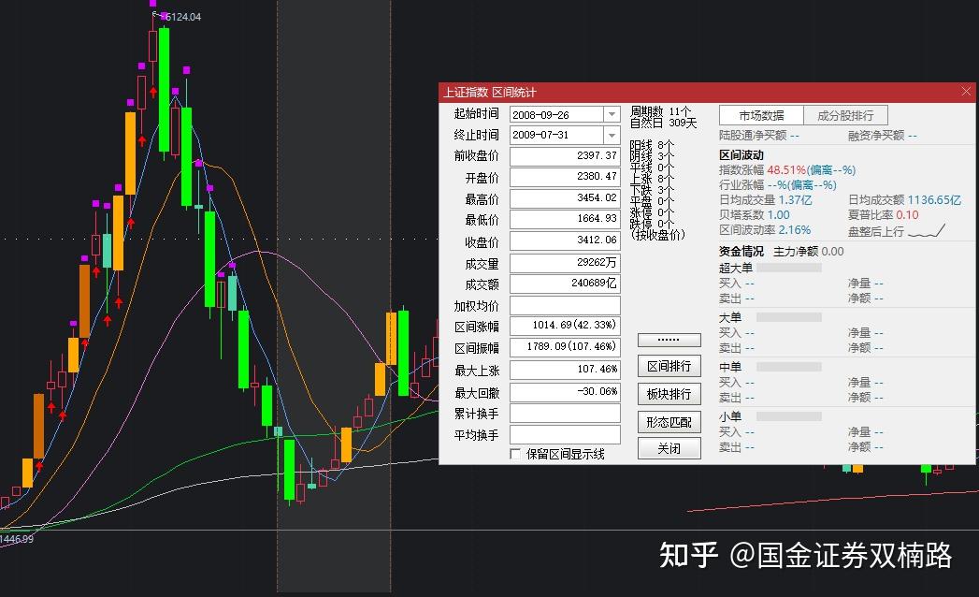The image size is (979, 597).
Task: Click the dotted ellipsis button above 区间排行
Action: [x=669, y=340]
